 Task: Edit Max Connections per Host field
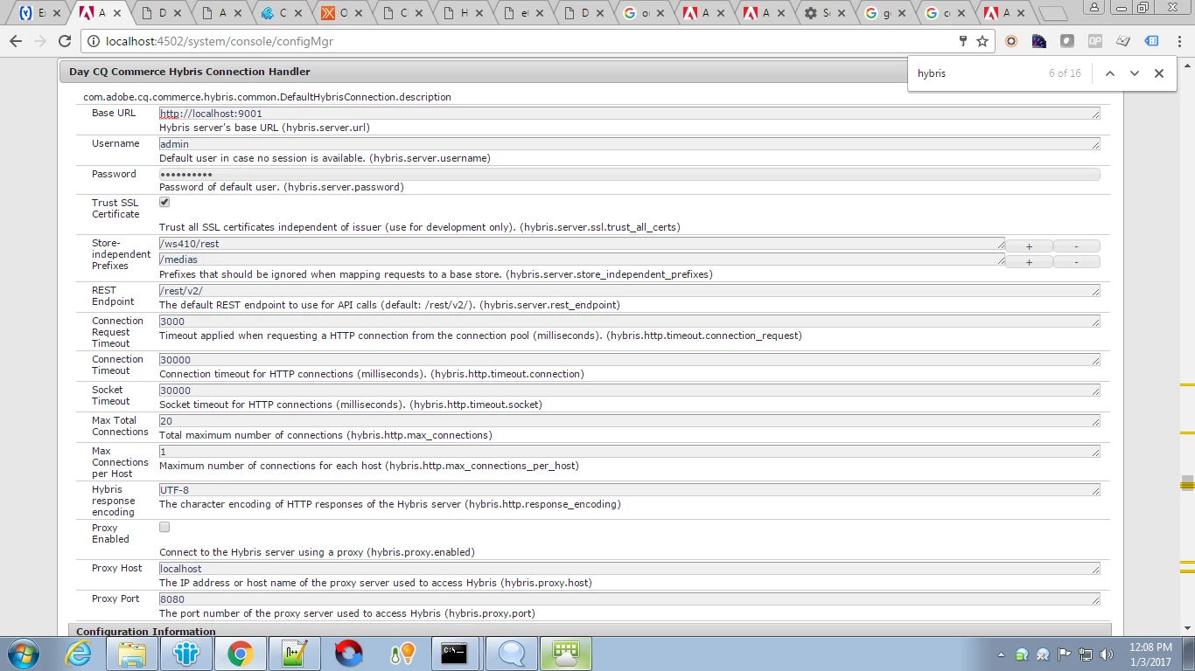pos(629,452)
